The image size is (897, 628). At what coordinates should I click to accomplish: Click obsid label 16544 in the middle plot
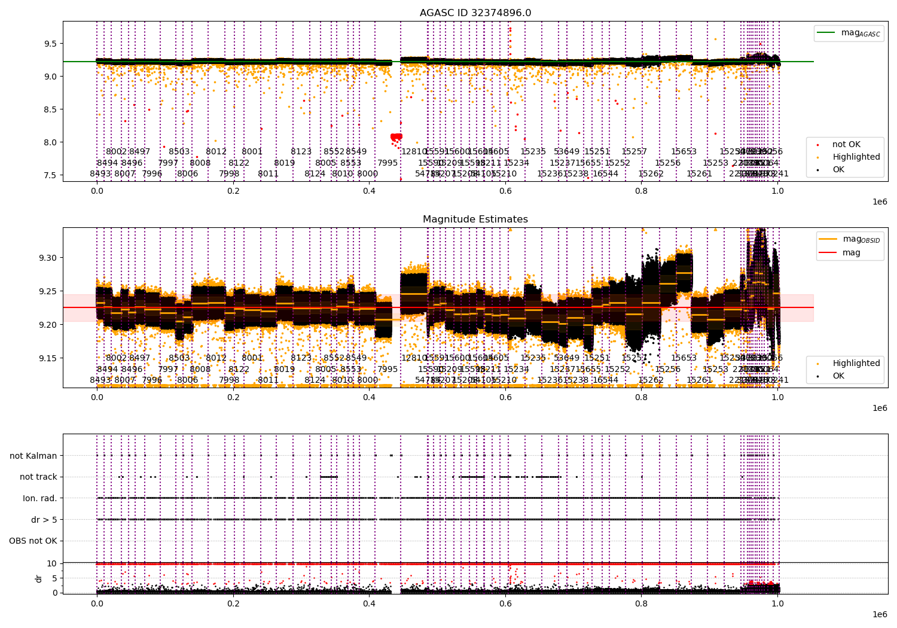click(606, 380)
